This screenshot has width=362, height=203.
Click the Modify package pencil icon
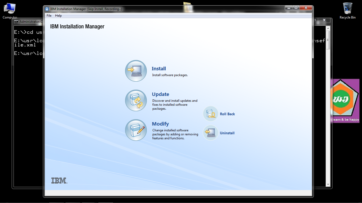click(x=136, y=130)
